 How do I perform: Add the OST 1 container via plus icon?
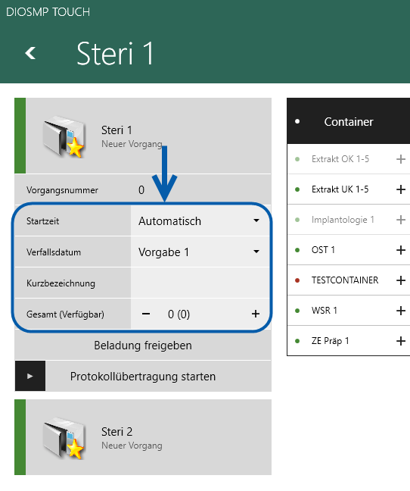coord(401,250)
